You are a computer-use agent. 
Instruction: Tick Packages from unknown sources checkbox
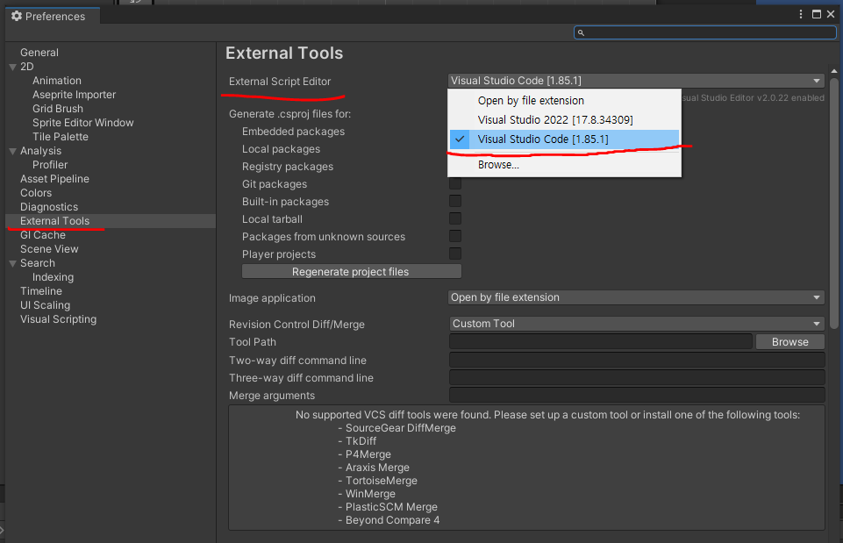[455, 237]
